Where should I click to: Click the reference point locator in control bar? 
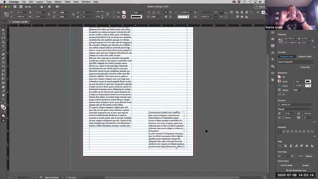click(6, 14)
